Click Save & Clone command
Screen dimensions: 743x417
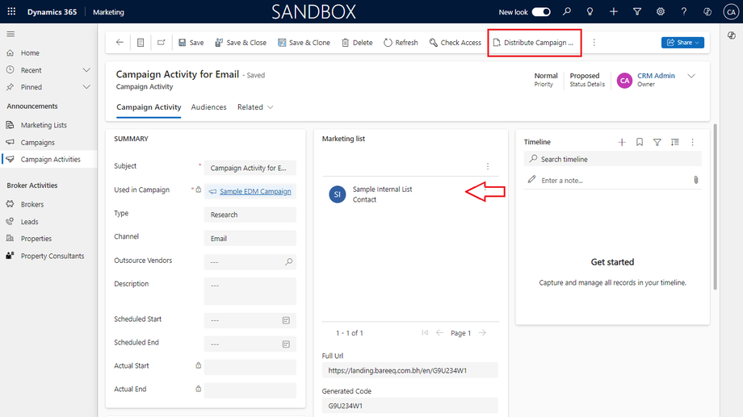[304, 43]
